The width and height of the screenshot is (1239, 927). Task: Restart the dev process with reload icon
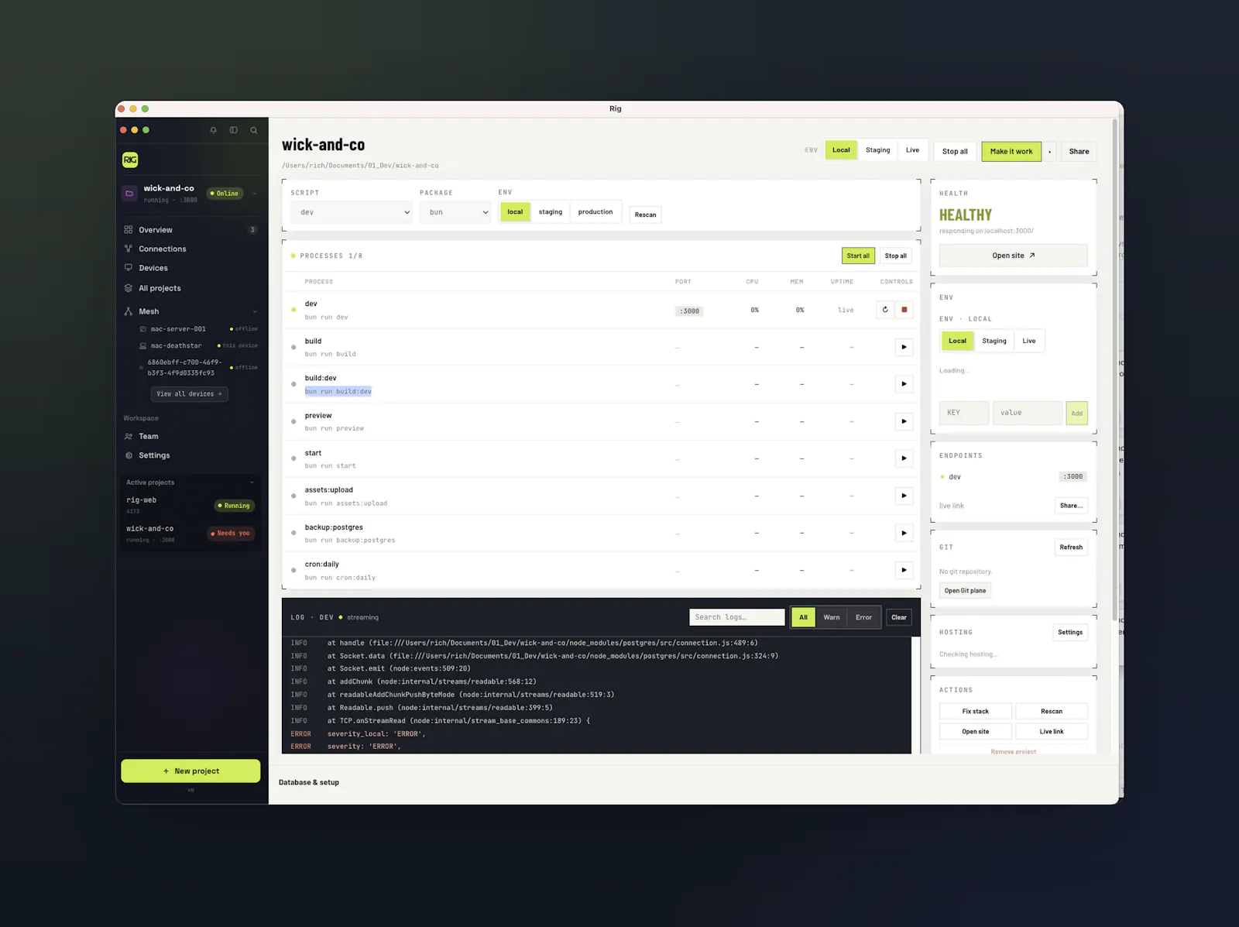pos(885,310)
